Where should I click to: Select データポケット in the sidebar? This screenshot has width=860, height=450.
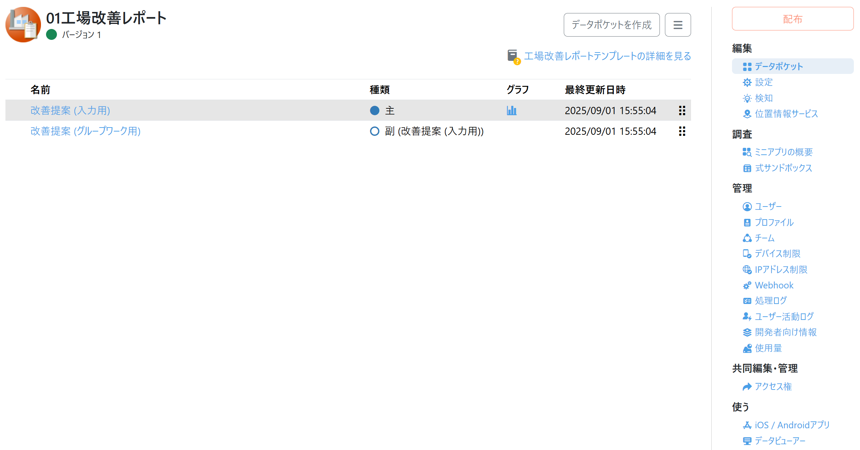778,66
